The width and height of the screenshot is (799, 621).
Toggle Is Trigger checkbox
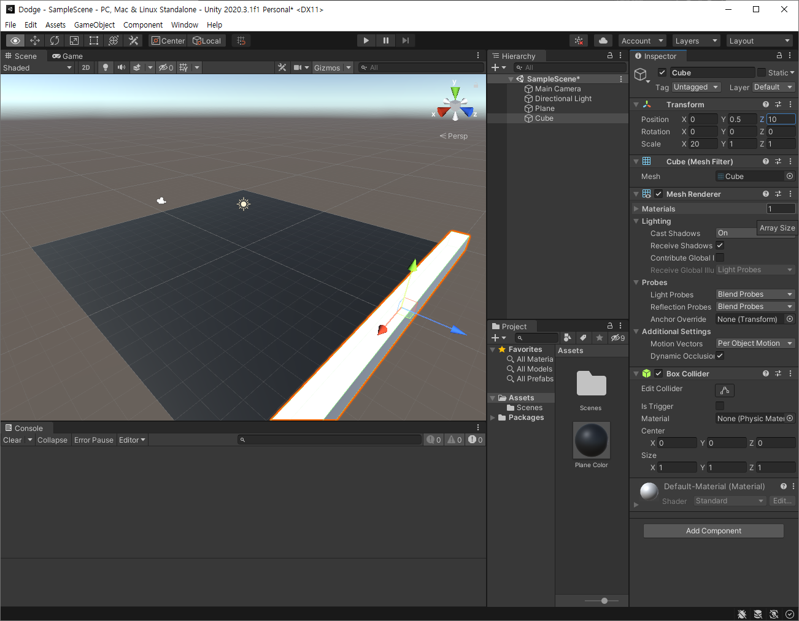[x=720, y=406]
